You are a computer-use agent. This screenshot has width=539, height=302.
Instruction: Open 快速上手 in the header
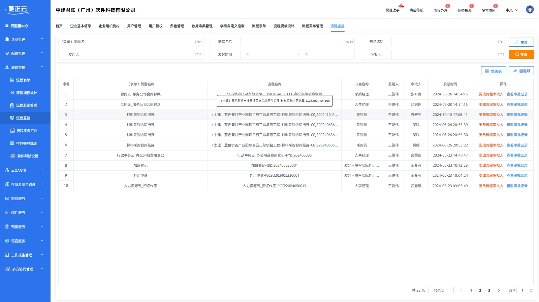[392, 10]
